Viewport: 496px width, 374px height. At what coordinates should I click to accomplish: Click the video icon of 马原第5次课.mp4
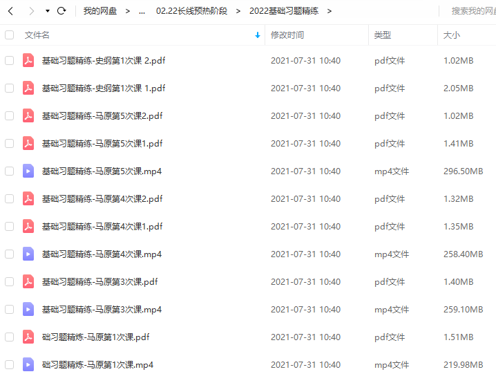coord(28,171)
